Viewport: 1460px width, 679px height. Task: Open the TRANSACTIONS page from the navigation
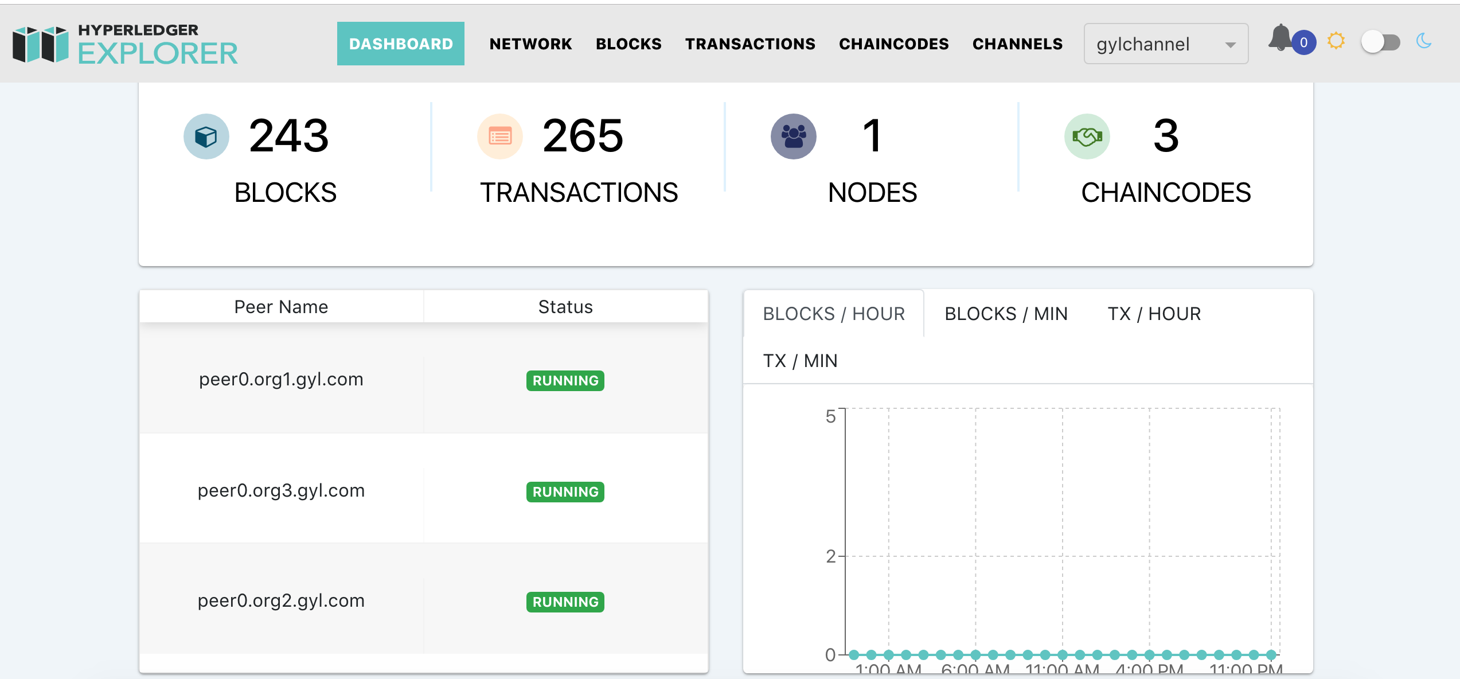tap(750, 43)
